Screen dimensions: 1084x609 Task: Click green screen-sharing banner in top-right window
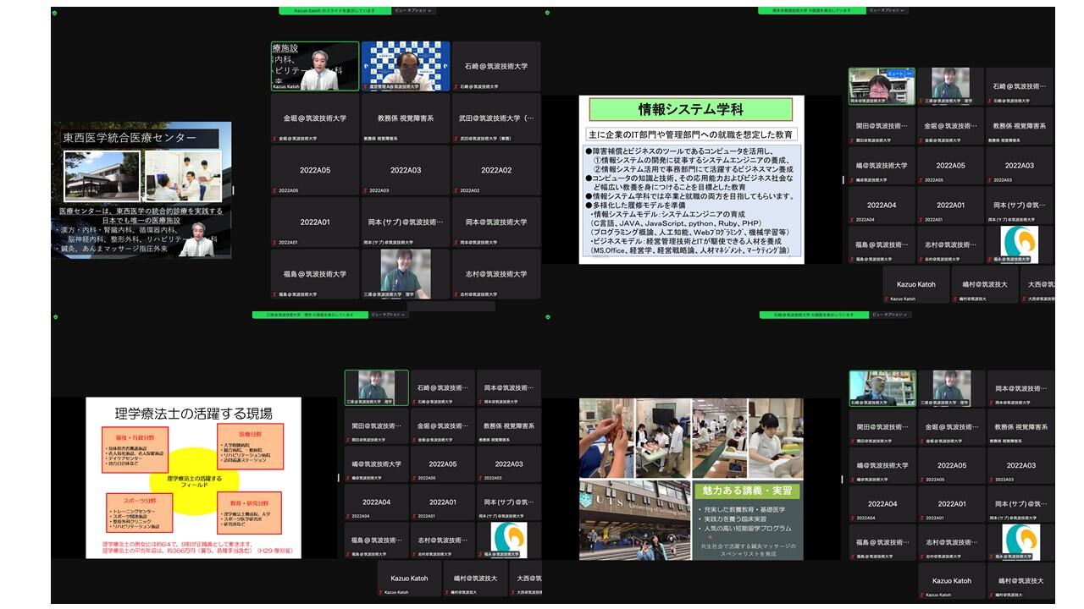(x=813, y=10)
